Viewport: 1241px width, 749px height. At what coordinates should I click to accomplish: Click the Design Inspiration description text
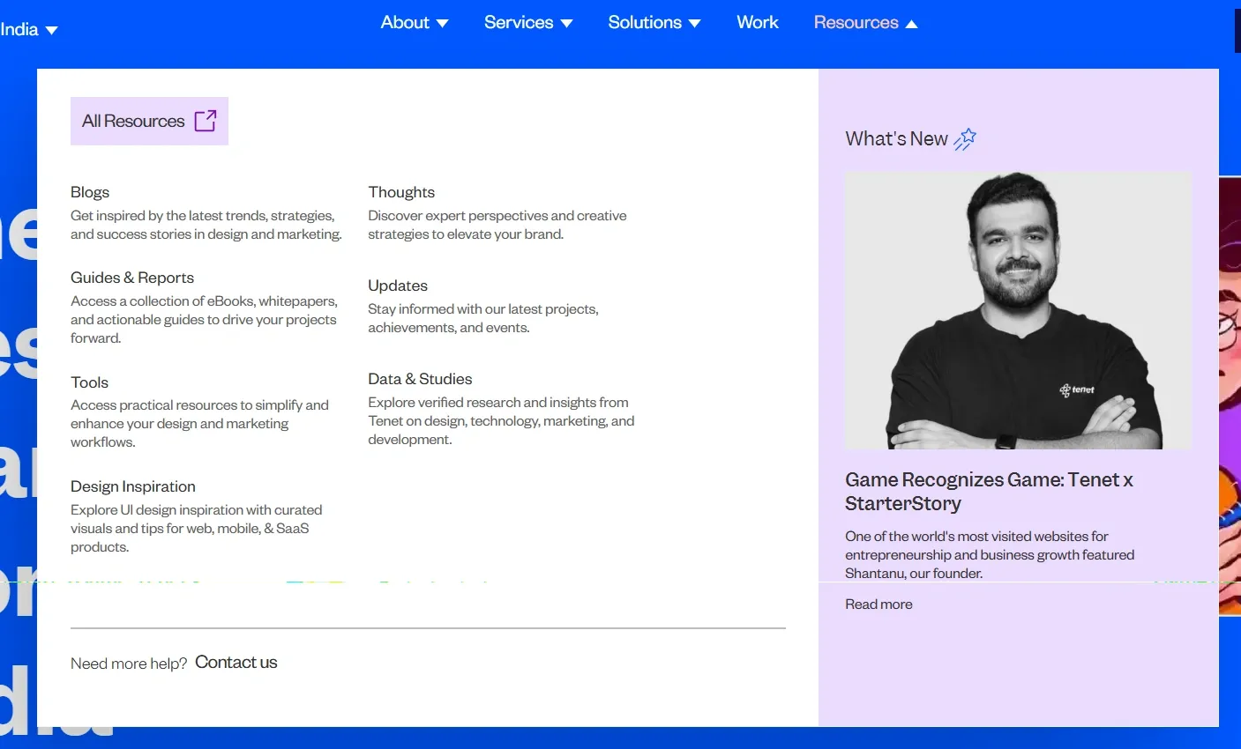click(x=197, y=529)
